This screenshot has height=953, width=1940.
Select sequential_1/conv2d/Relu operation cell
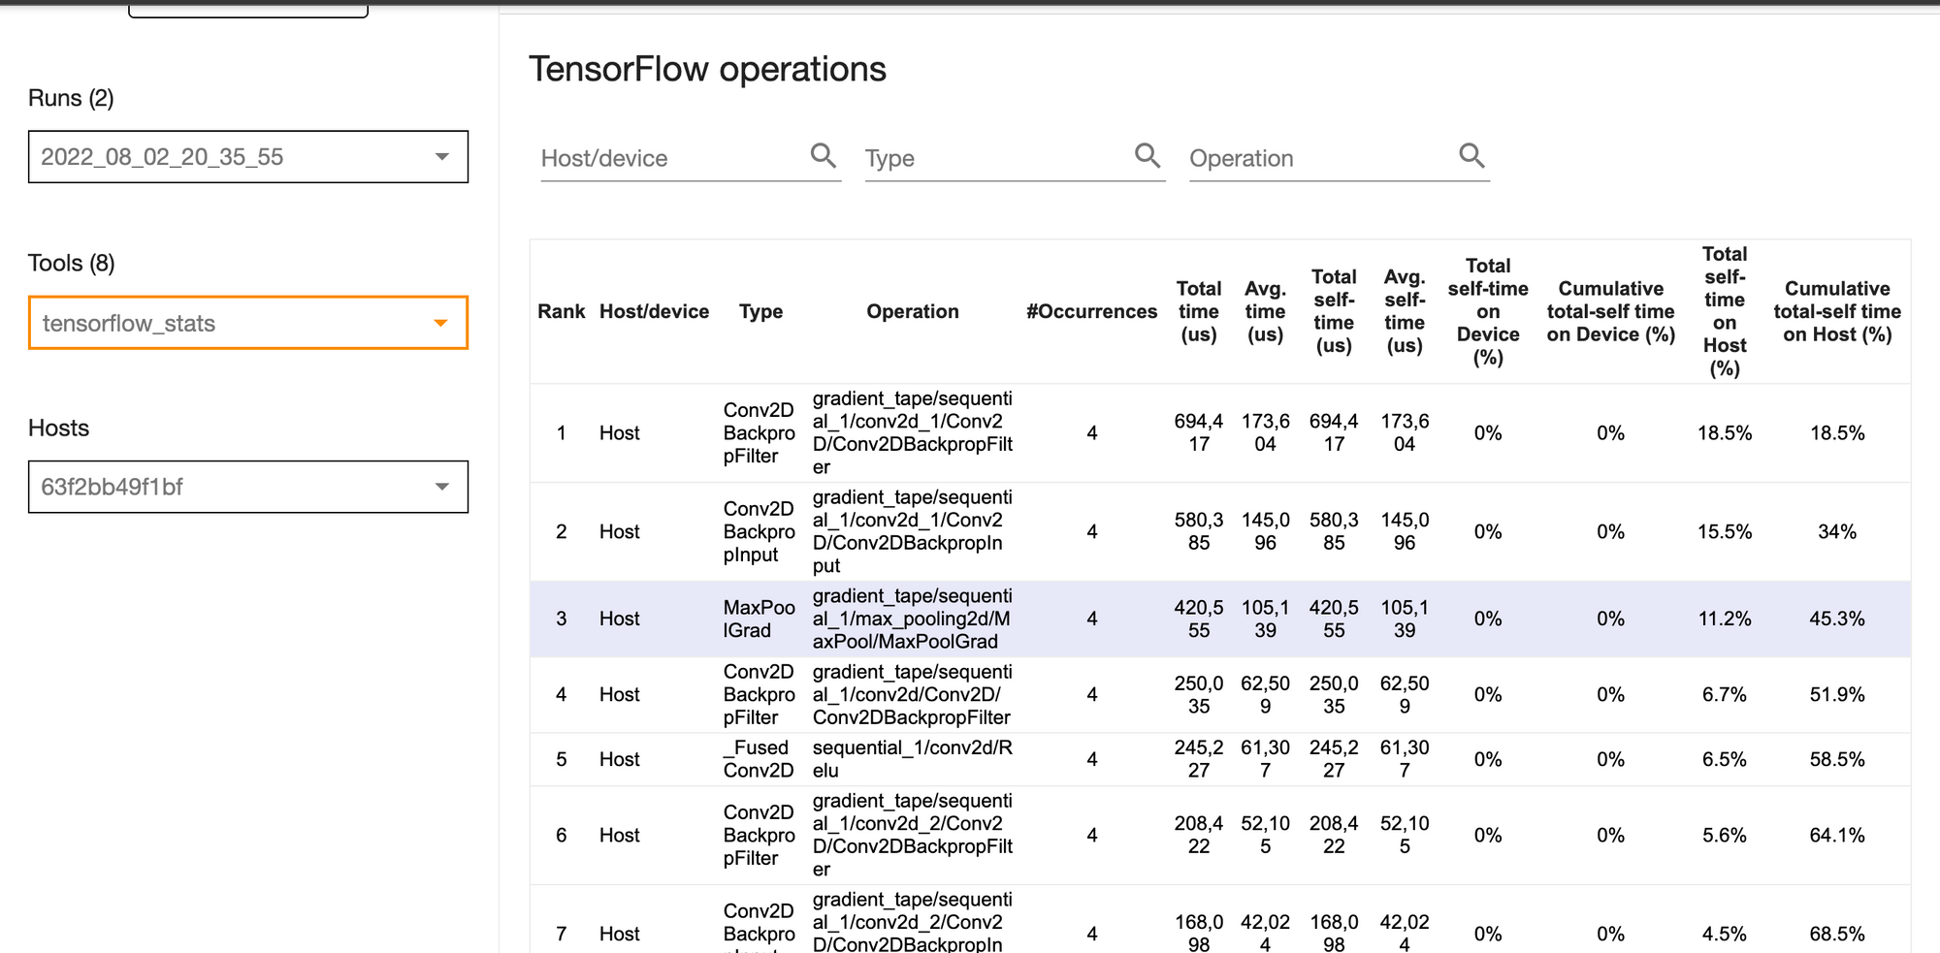click(913, 759)
